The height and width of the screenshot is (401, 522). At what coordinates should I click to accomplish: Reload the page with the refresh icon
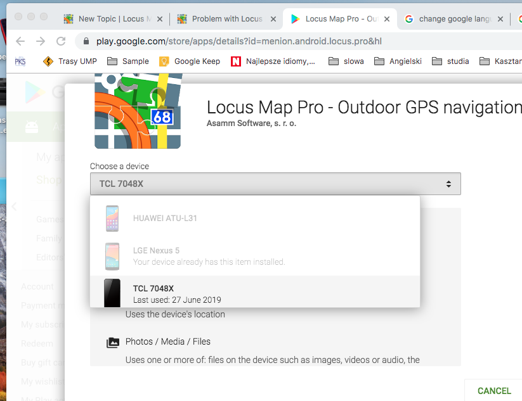coord(61,41)
